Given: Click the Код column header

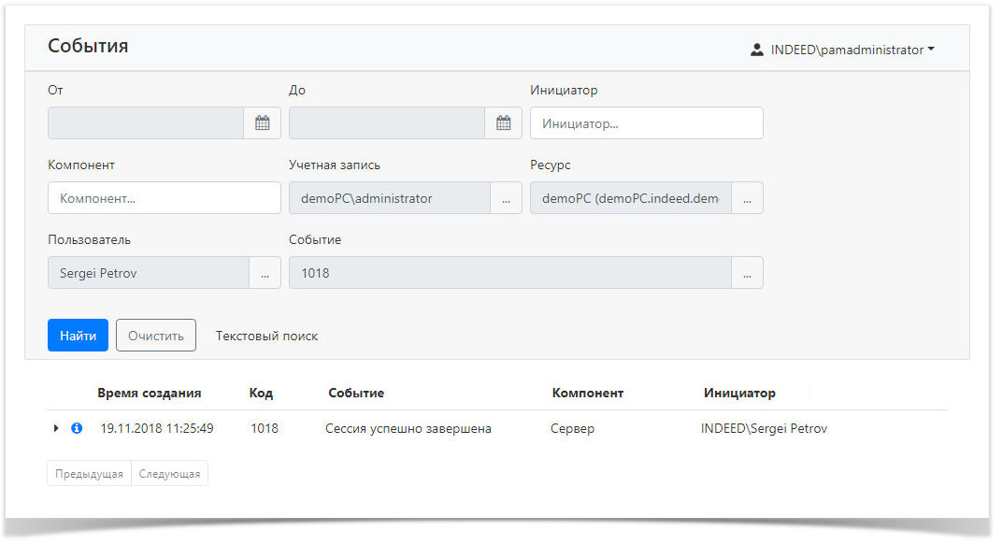Looking at the screenshot, I should [261, 393].
